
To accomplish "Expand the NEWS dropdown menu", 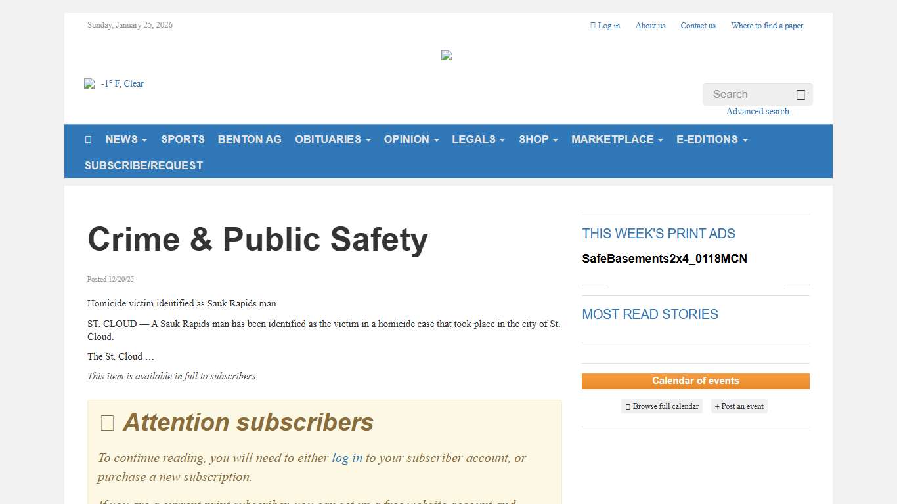I will pos(125,139).
